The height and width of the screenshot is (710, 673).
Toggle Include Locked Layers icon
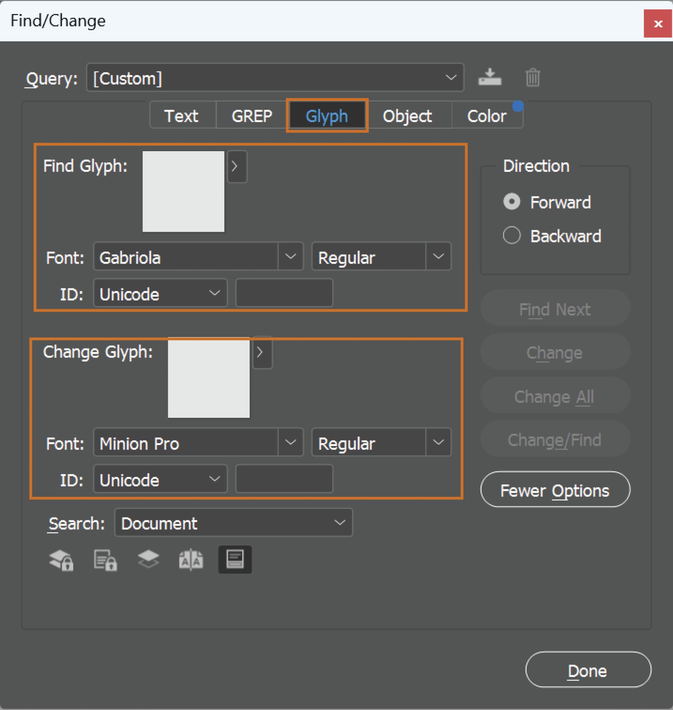click(61, 560)
